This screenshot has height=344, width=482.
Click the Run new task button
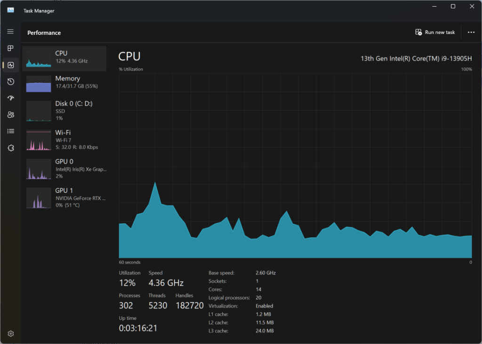click(435, 33)
